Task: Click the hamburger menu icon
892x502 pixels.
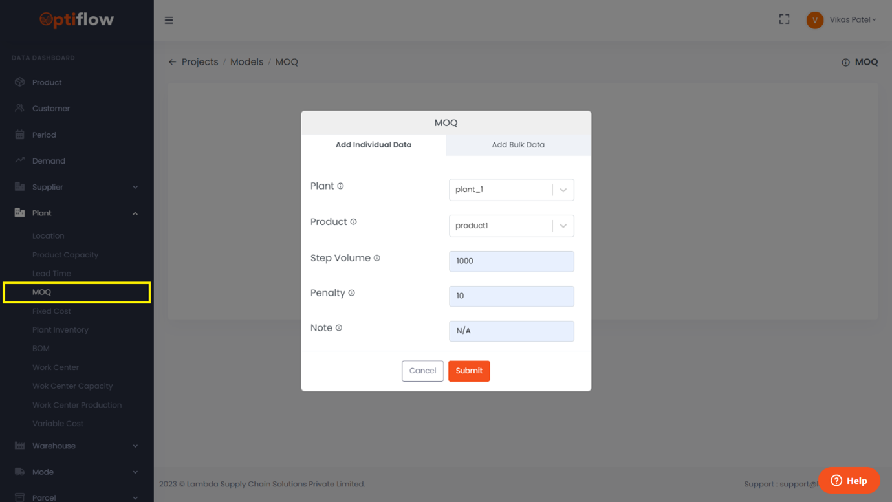Action: coord(169,21)
